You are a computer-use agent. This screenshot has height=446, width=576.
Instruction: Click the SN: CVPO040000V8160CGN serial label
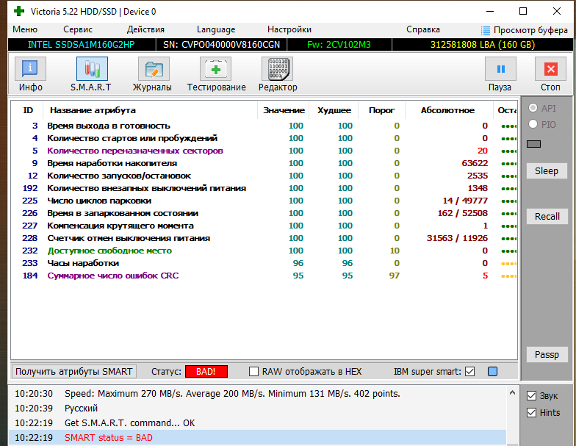[x=222, y=45]
